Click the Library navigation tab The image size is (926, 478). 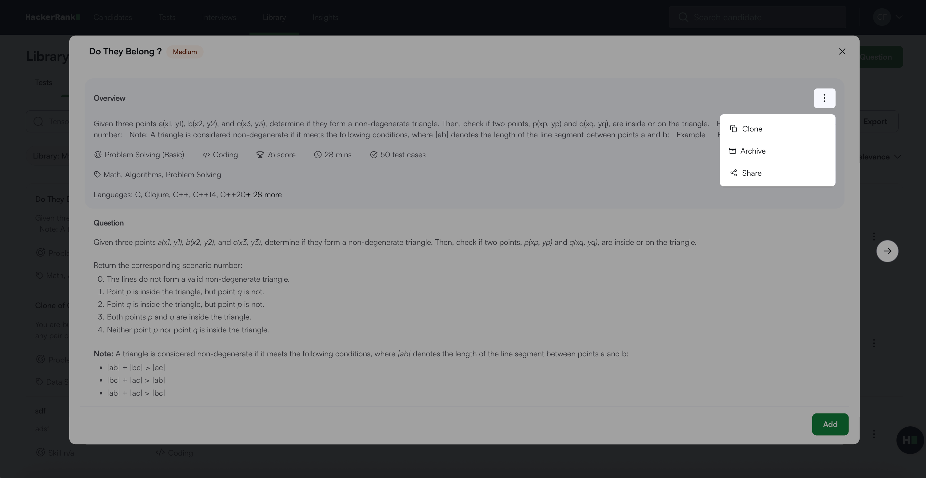pyautogui.click(x=274, y=17)
